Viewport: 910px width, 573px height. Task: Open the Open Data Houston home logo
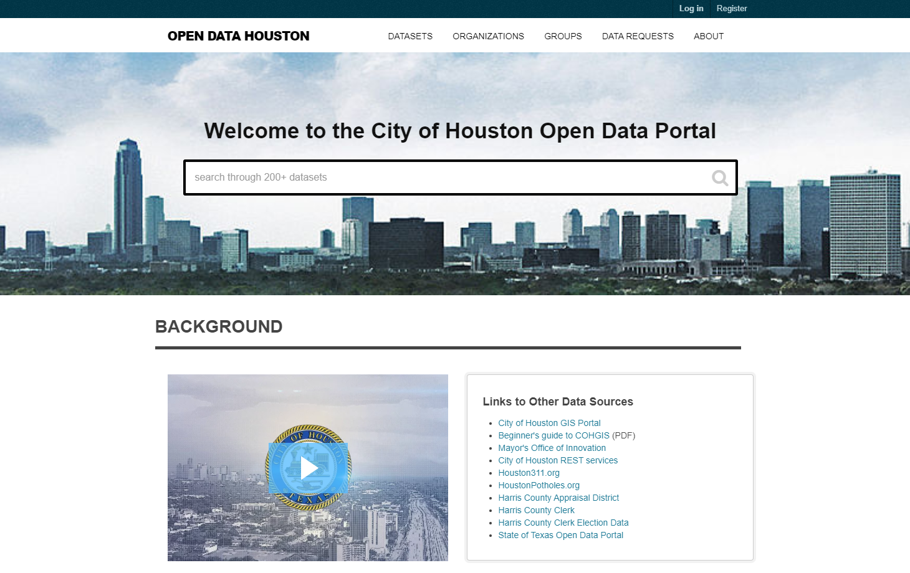click(x=238, y=36)
